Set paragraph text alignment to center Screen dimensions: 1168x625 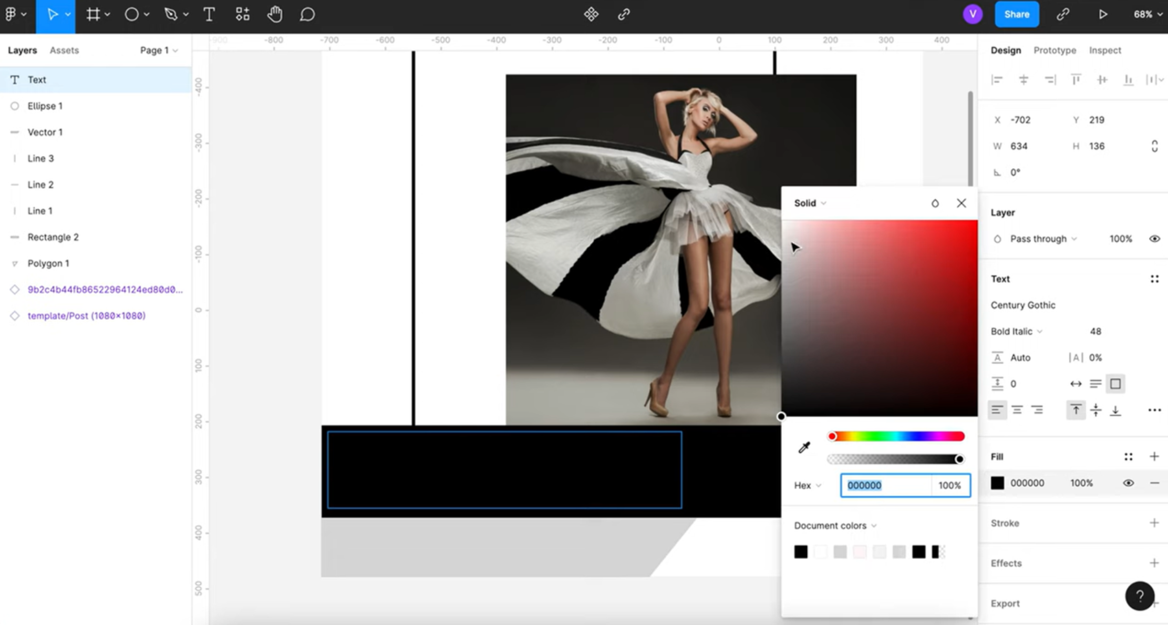pos(1018,409)
